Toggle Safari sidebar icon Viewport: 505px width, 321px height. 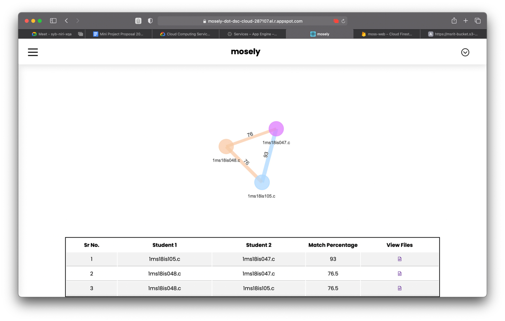click(x=53, y=21)
